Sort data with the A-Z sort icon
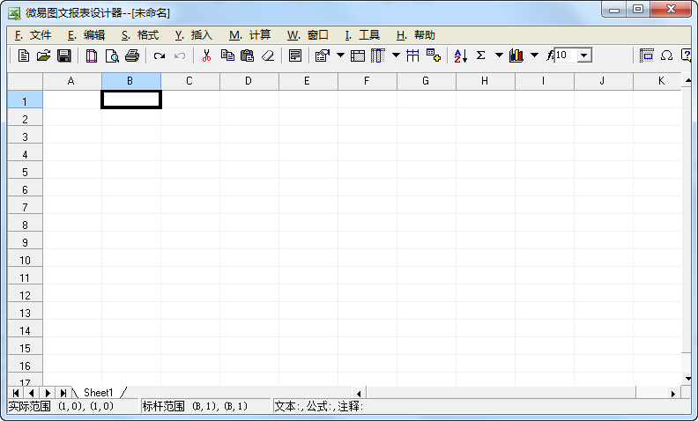The height and width of the screenshot is (421, 698). point(461,55)
